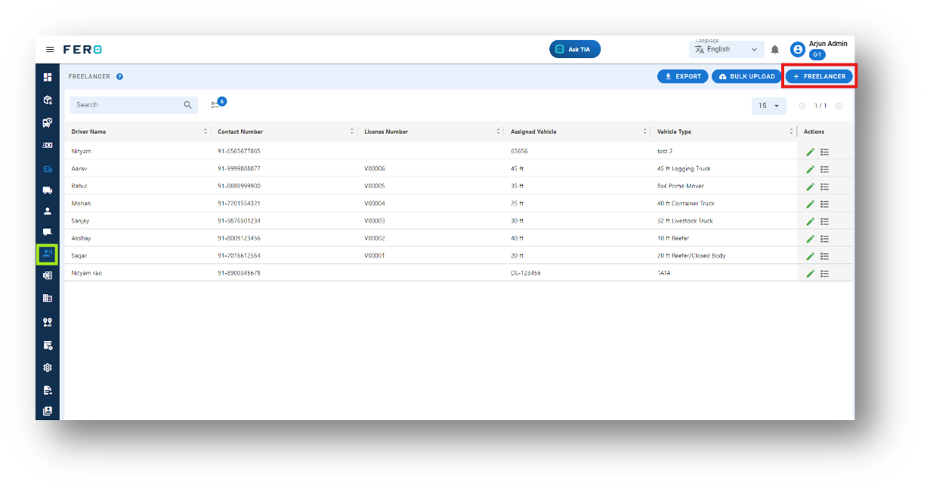Open the blue fast-truck icon in the sidebar
The width and height of the screenshot is (930, 492).
click(x=48, y=169)
